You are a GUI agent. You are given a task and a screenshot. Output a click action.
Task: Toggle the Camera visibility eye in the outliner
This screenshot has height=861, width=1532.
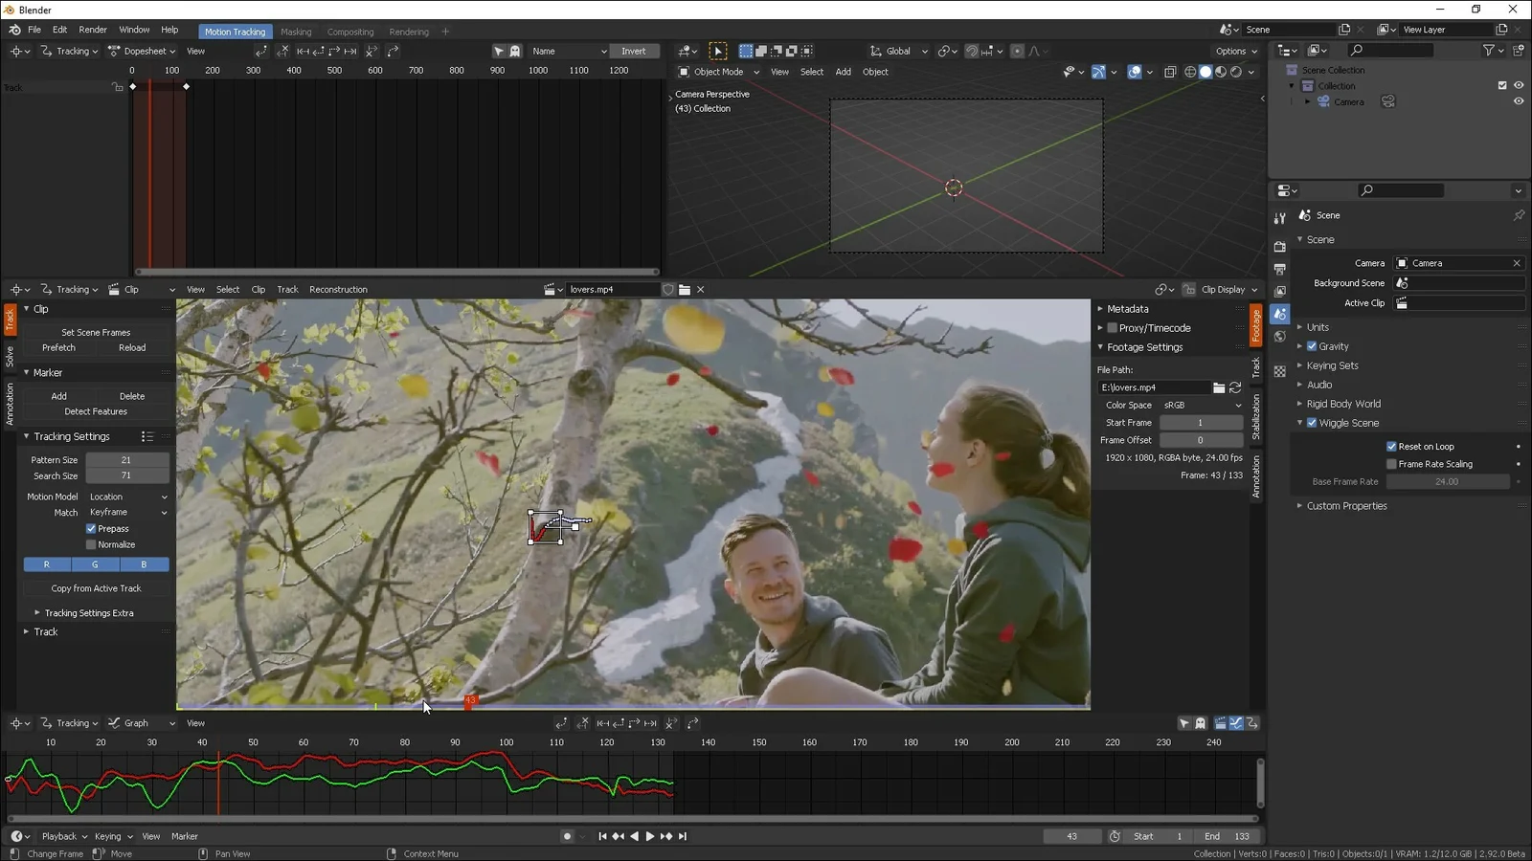[x=1519, y=101]
